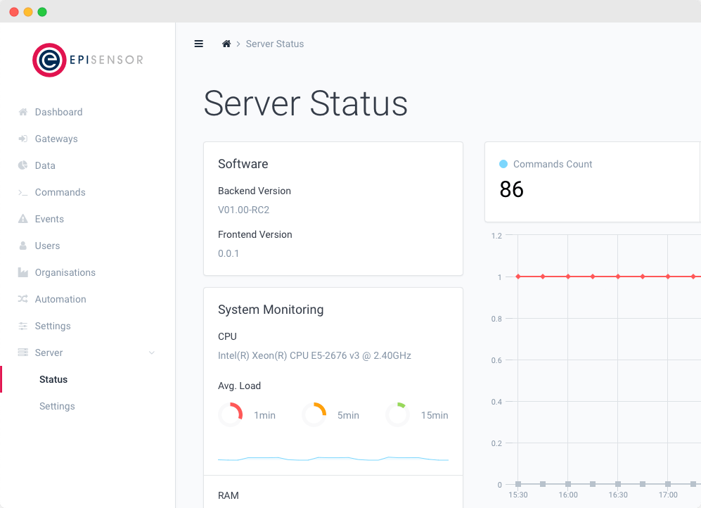
Task: Open Dashboard via its house icon
Action: (x=22, y=112)
